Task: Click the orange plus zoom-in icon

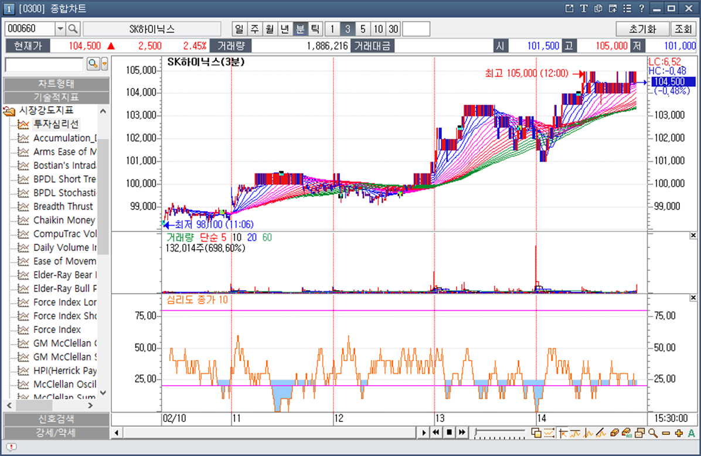Action: pos(678,433)
